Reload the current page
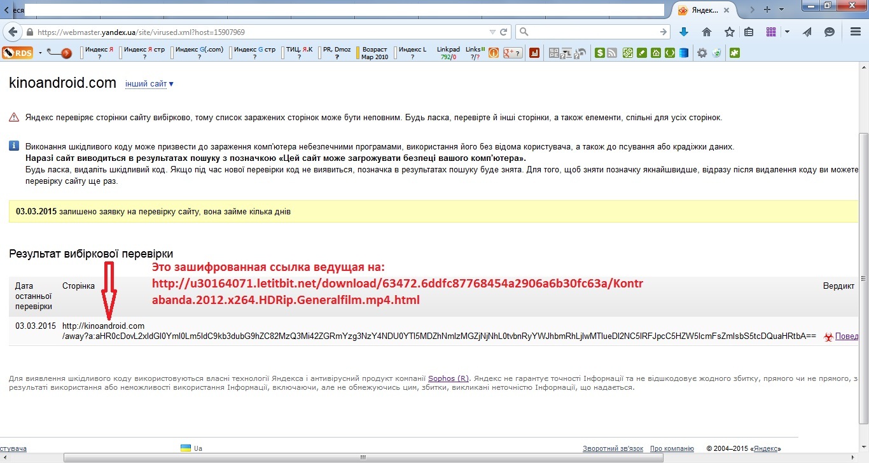Image resolution: width=869 pixels, height=463 pixels. (504, 32)
